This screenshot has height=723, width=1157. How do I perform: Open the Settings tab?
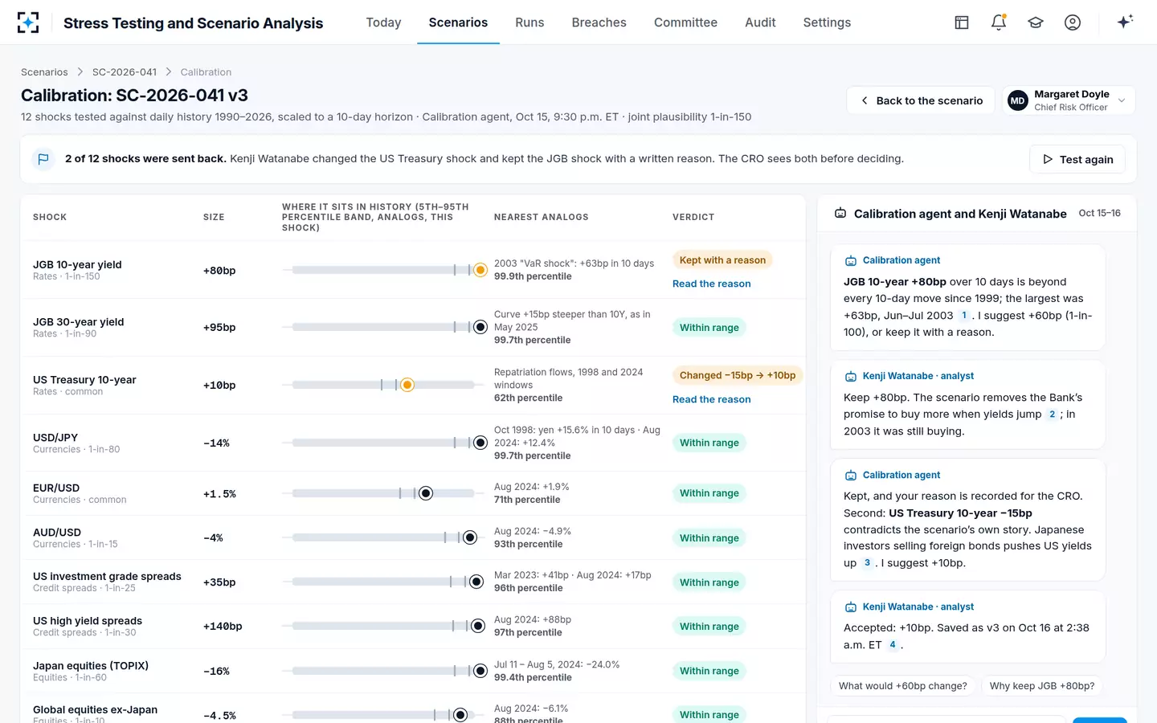(x=827, y=22)
